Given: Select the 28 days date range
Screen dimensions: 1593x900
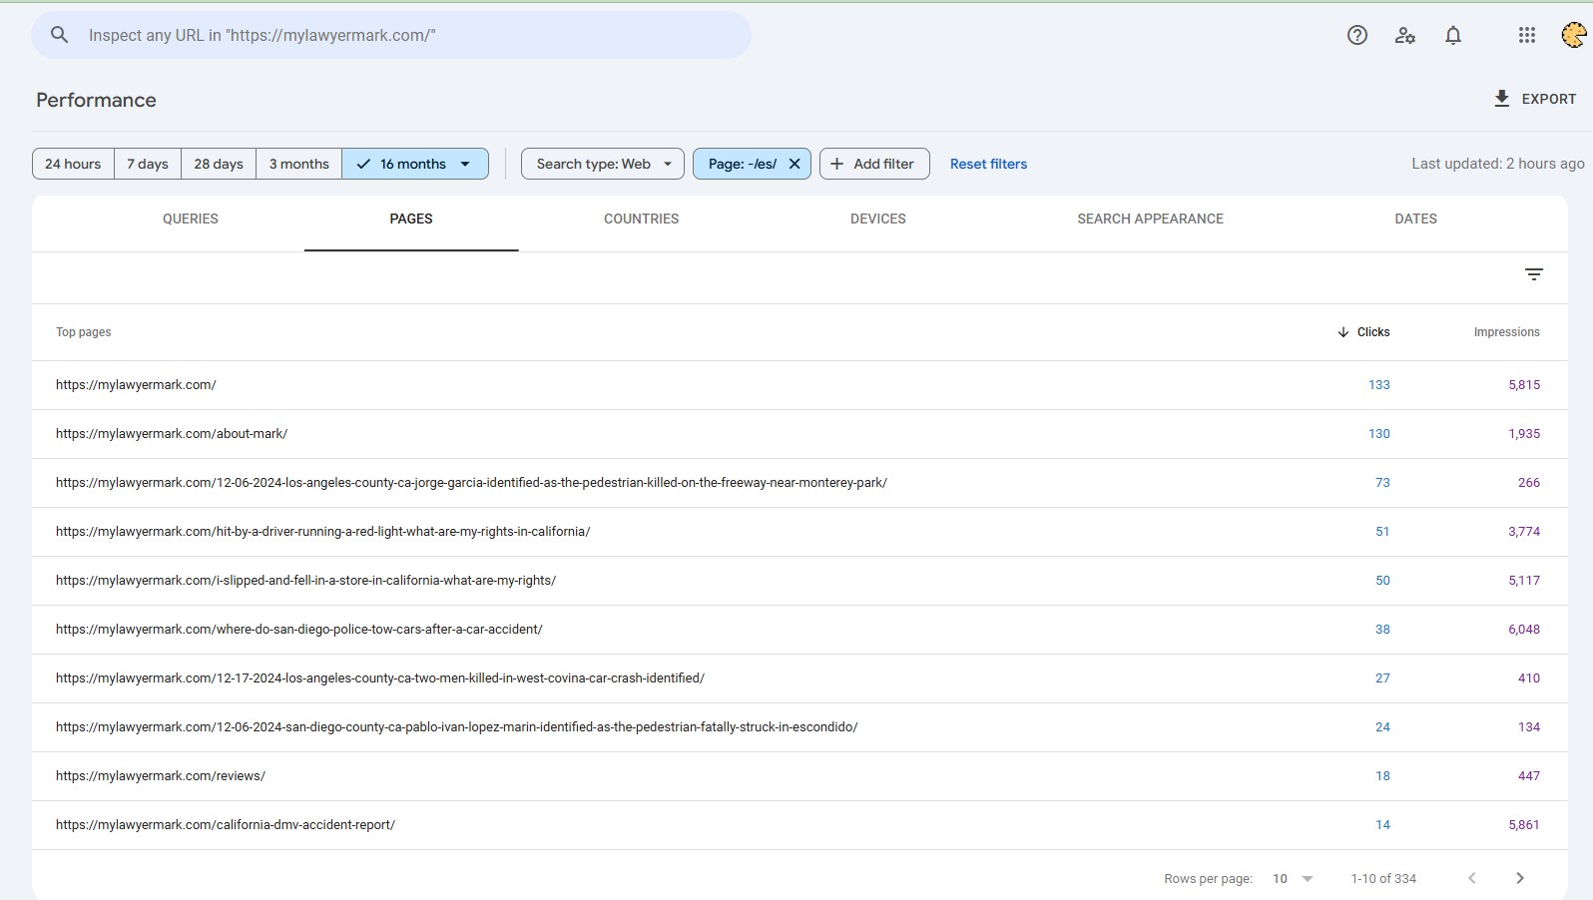Looking at the screenshot, I should pos(219,164).
